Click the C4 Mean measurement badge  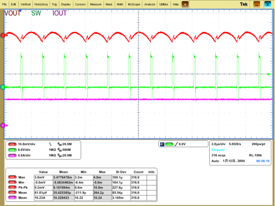12,197
